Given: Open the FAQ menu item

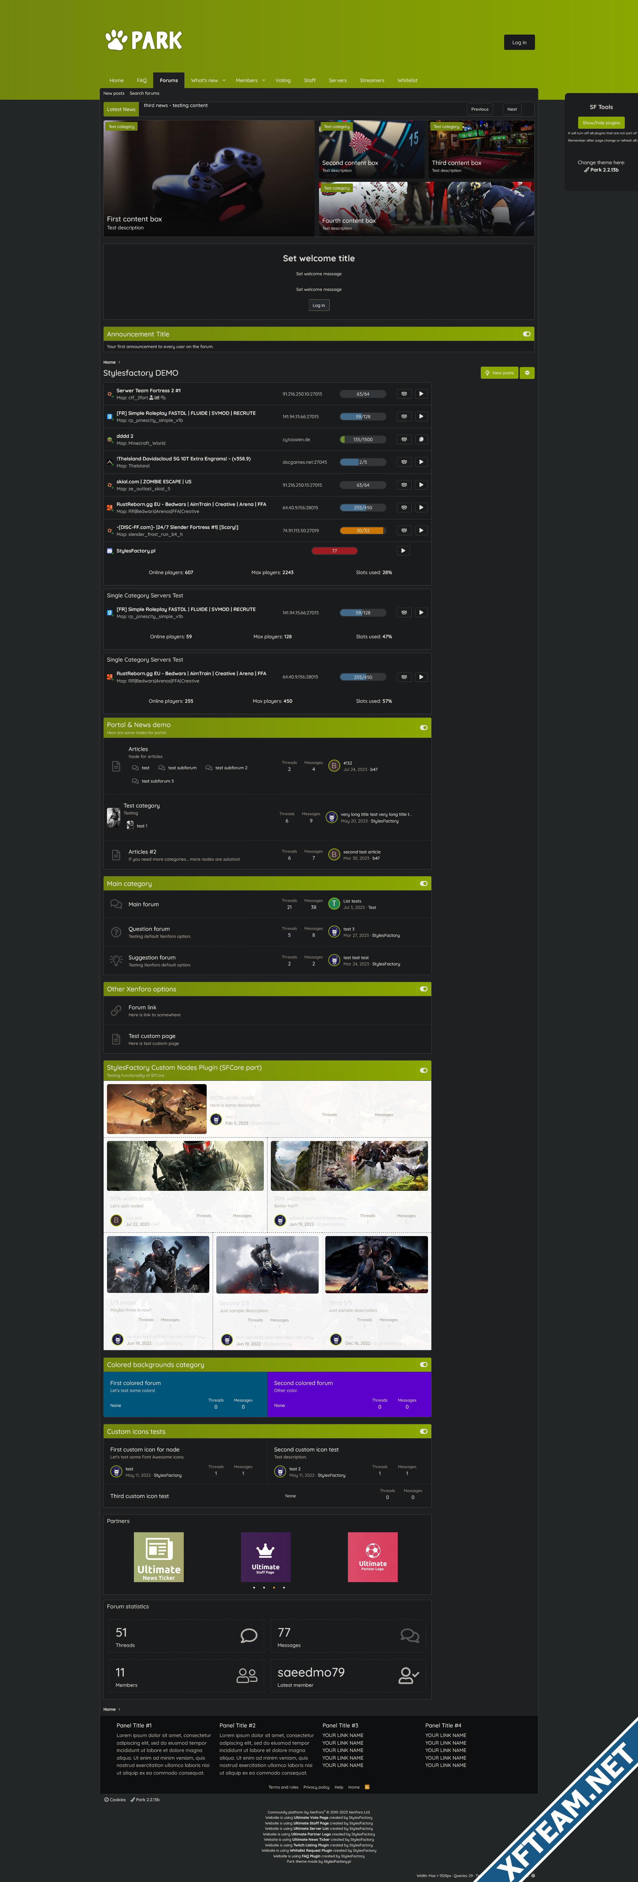Looking at the screenshot, I should point(142,80).
